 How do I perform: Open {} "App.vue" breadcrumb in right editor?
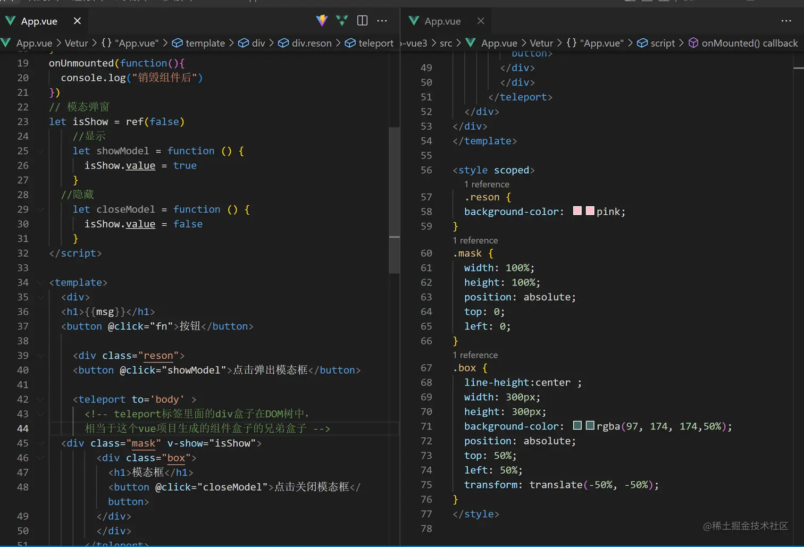pyautogui.click(x=595, y=43)
